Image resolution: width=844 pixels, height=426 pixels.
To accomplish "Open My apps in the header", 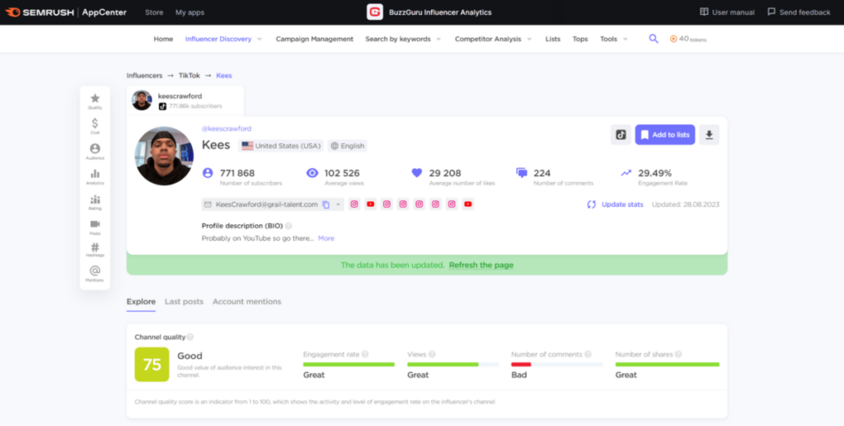I will [190, 12].
